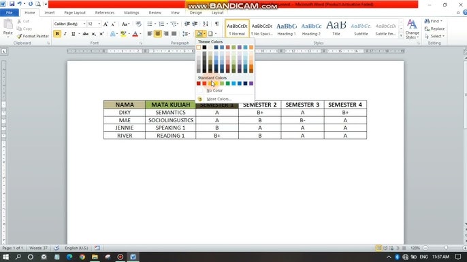
Task: Apply the Heading 1 style
Action: pyautogui.click(x=287, y=29)
